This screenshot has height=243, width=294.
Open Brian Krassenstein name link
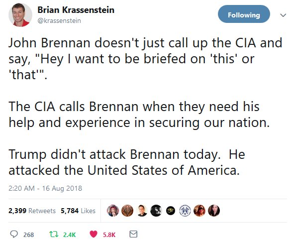[x=76, y=10]
